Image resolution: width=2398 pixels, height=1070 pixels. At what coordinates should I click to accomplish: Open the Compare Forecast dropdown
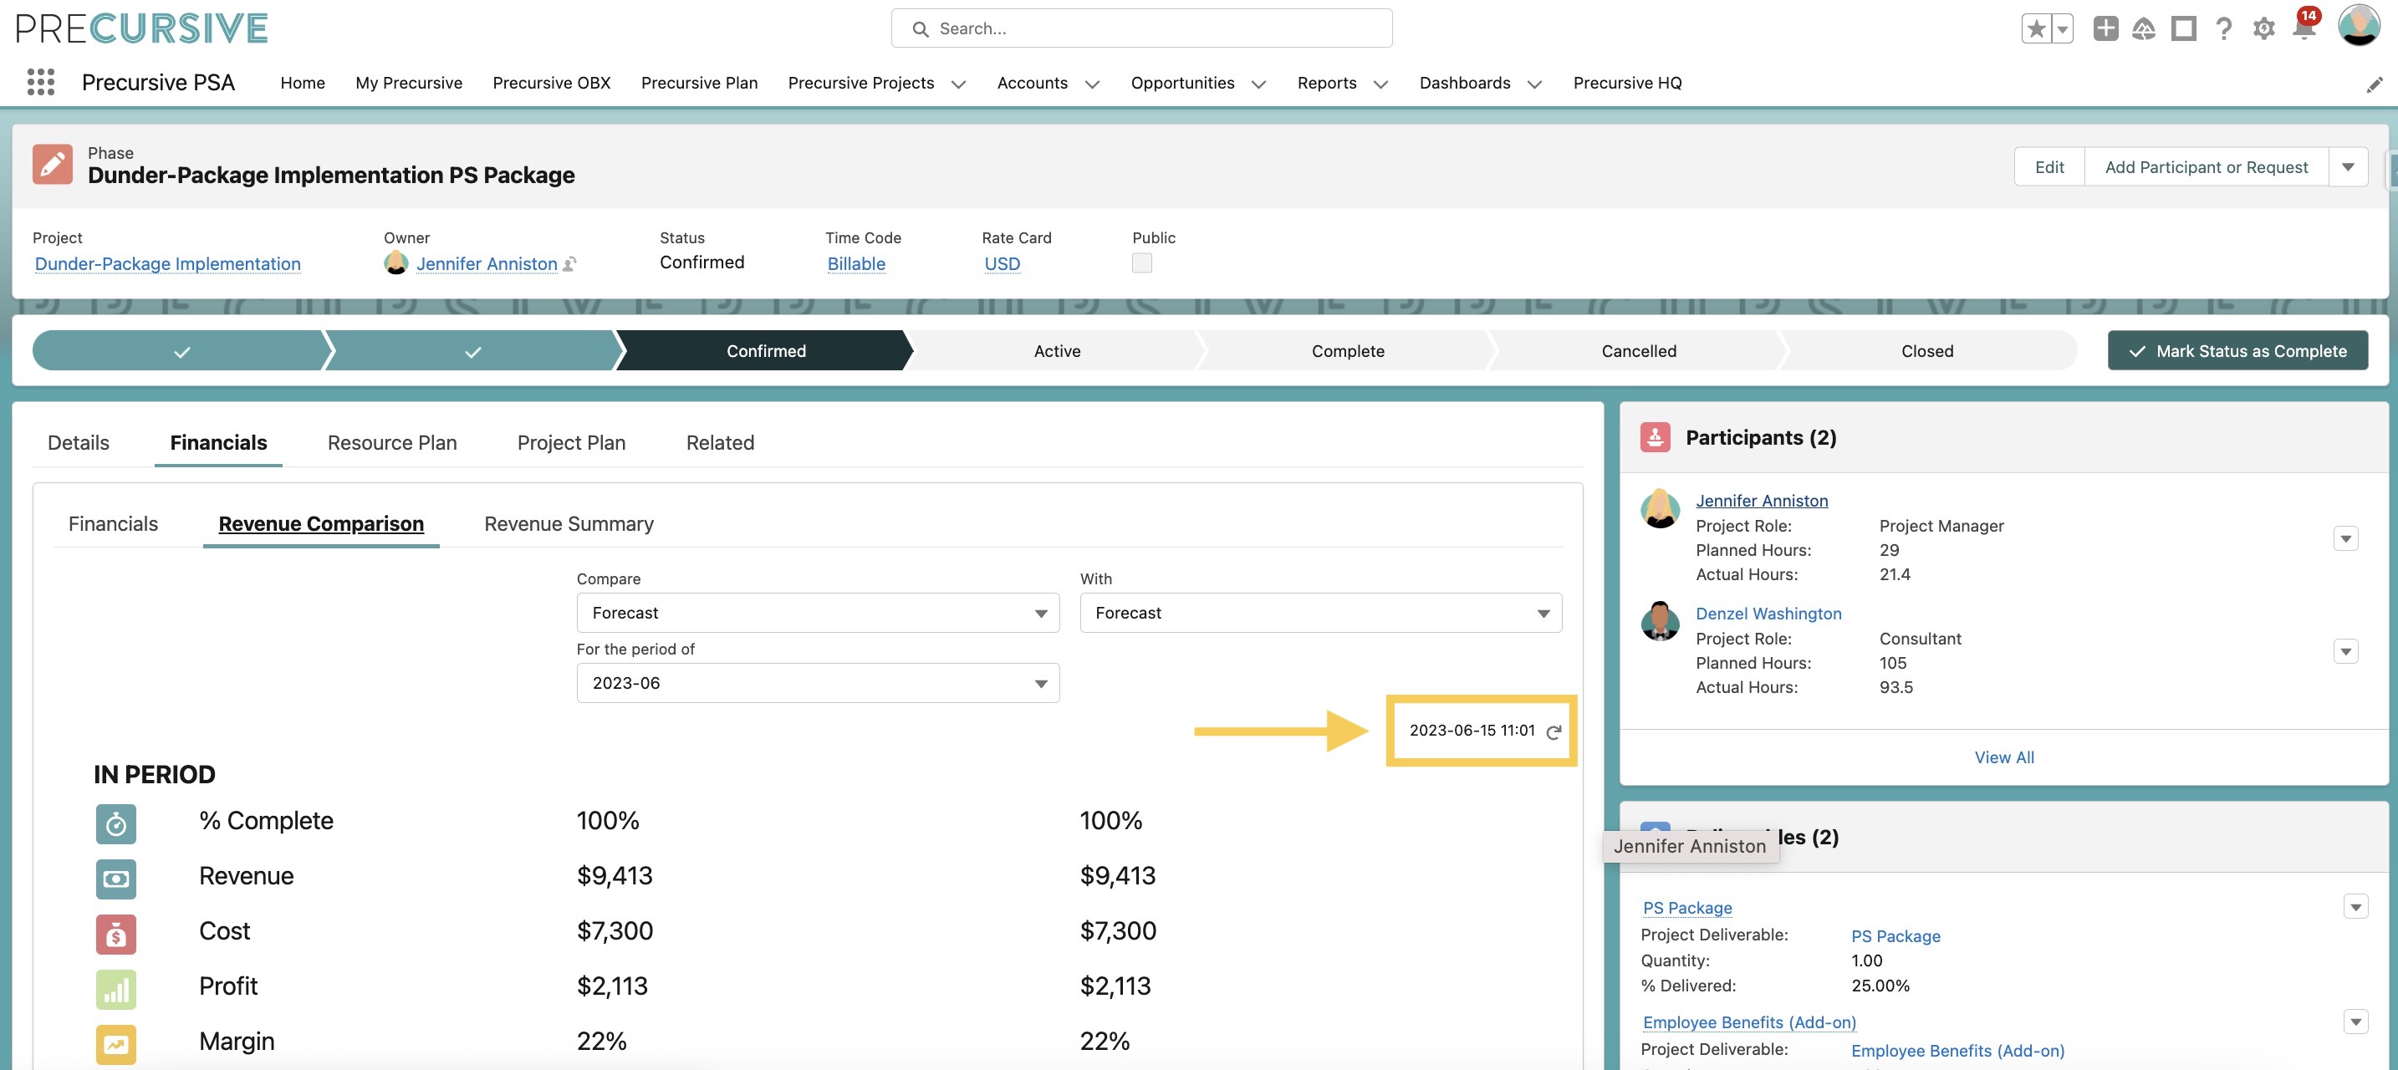click(x=816, y=612)
